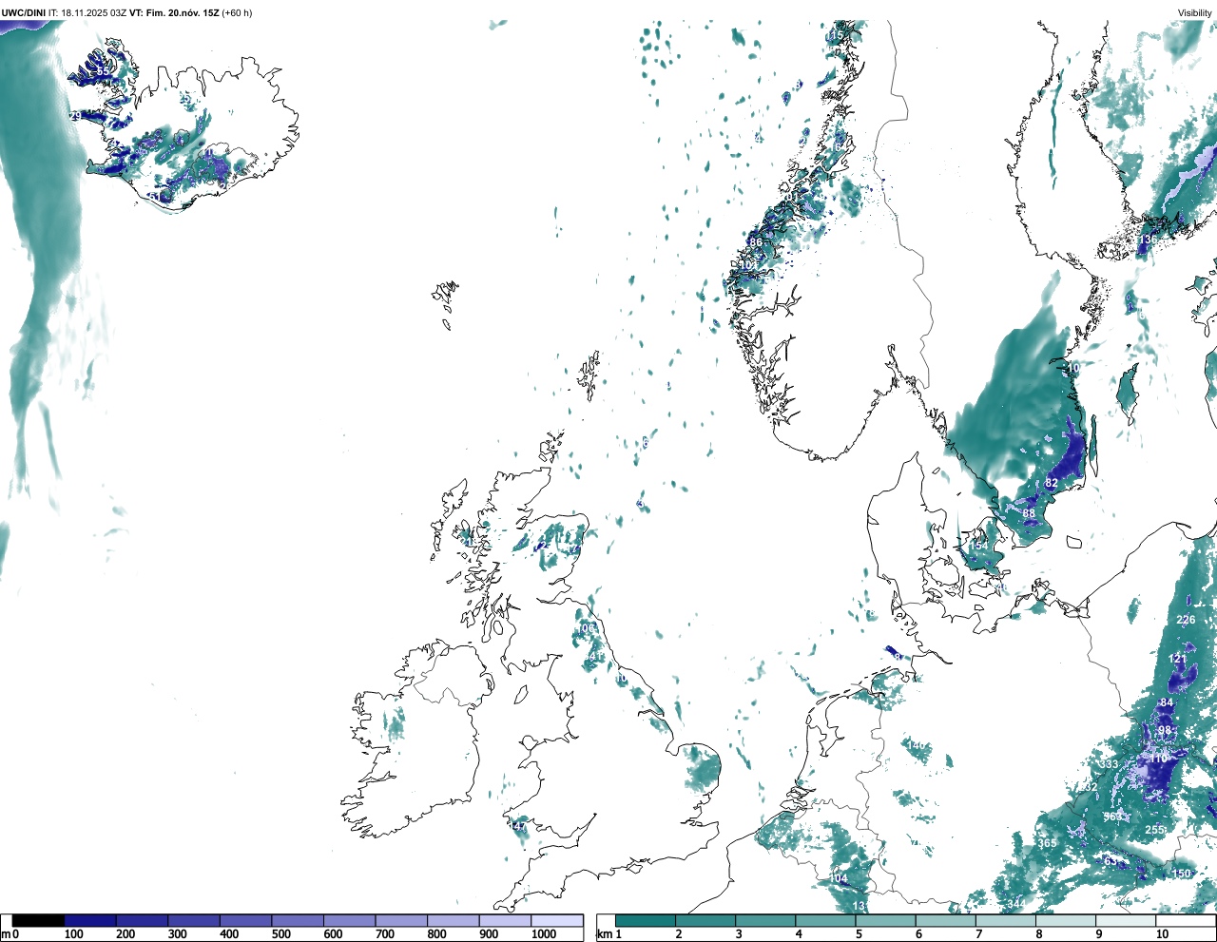
Task: Click the '104' value near the bottom
Action: [x=839, y=878]
